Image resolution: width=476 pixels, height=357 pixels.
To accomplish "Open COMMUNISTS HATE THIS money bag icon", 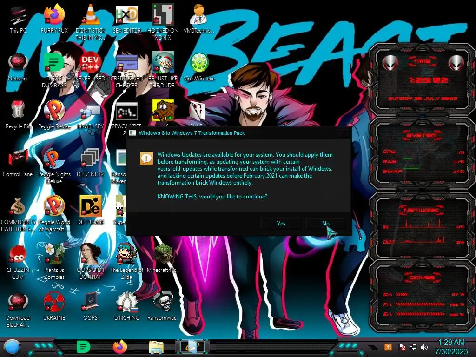I will (18, 214).
